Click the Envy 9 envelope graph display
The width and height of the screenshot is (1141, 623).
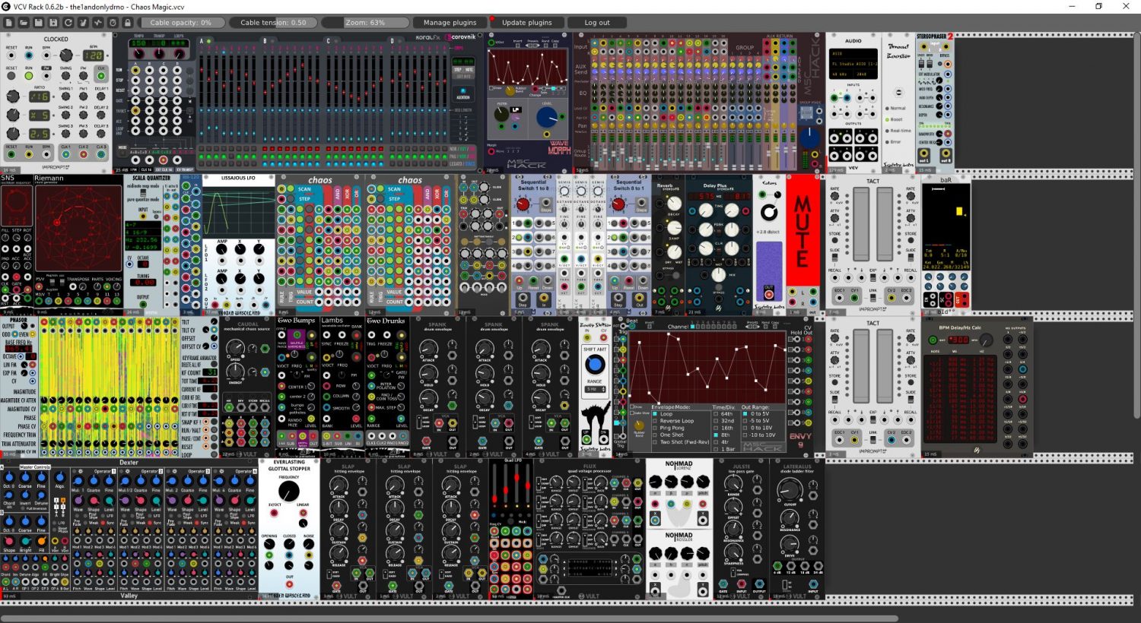pyautogui.click(x=706, y=367)
